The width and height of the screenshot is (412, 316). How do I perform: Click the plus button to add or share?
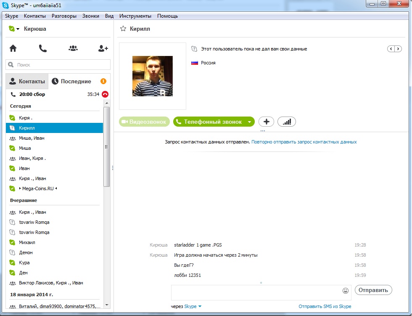(266, 122)
